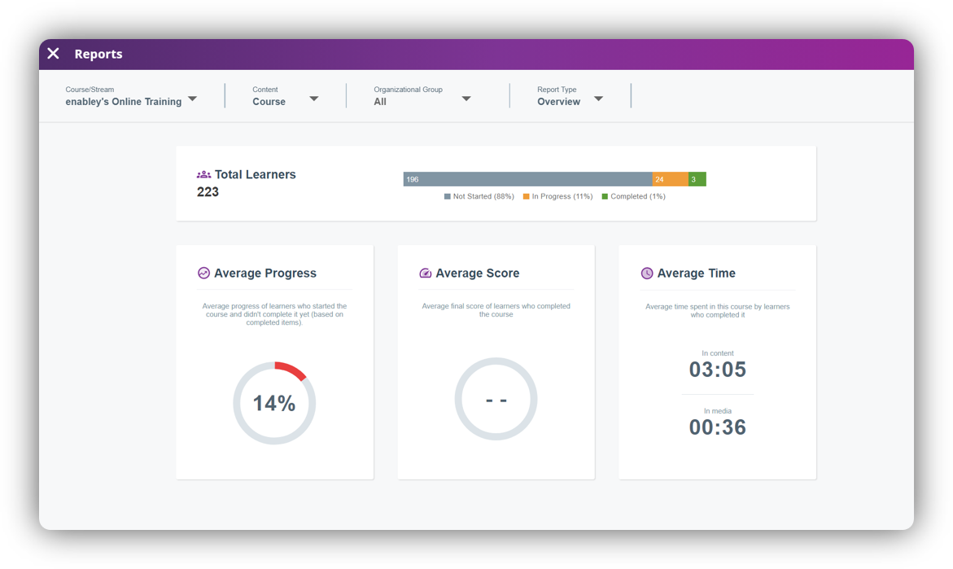Click the Average Progress chart icon
Image resolution: width=953 pixels, height=569 pixels.
click(x=203, y=274)
